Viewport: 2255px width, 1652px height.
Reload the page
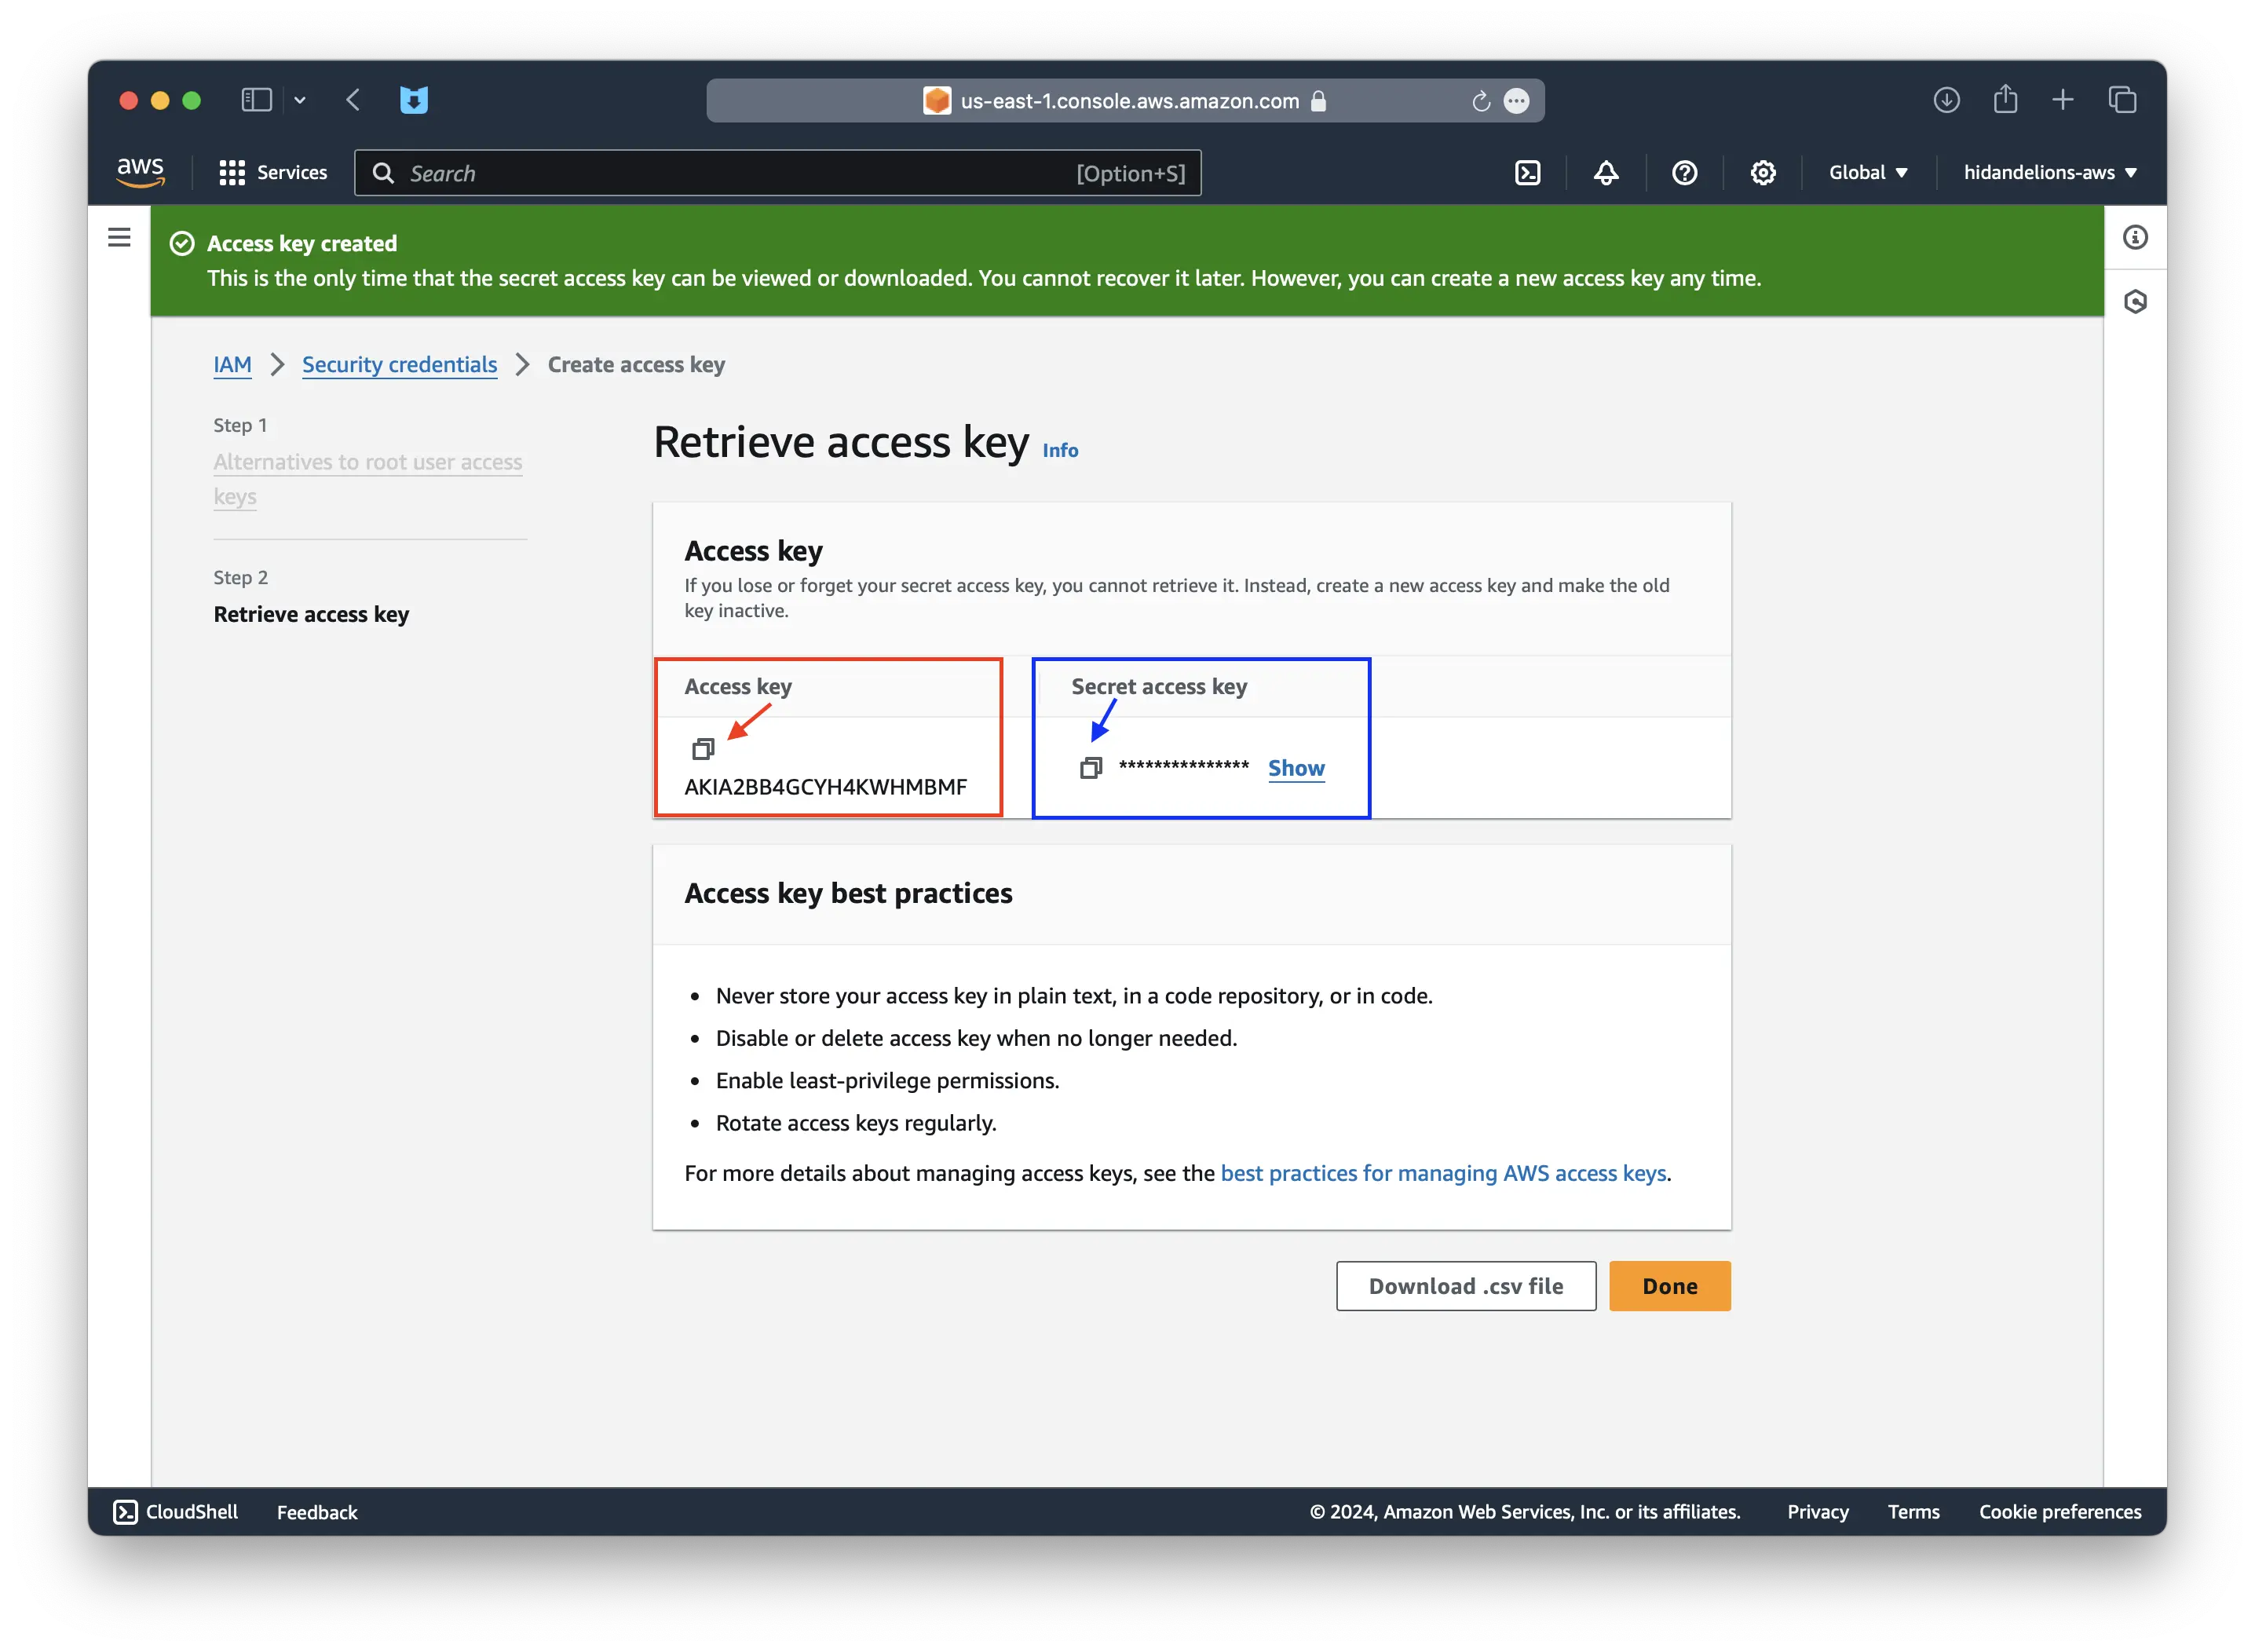(1480, 101)
